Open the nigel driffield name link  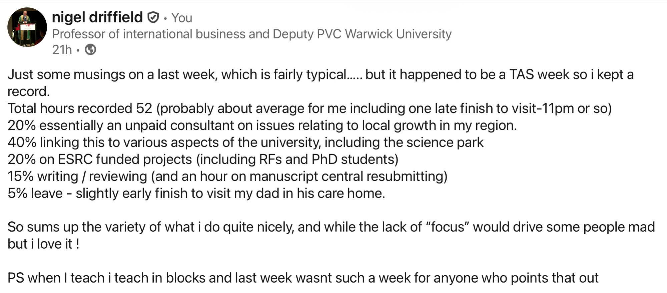(97, 17)
